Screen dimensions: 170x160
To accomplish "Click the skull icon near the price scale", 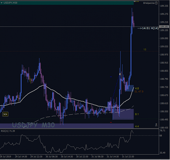I will (156, 125).
